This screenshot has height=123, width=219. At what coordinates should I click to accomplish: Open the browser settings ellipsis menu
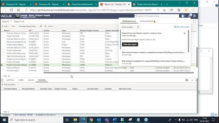193,10
